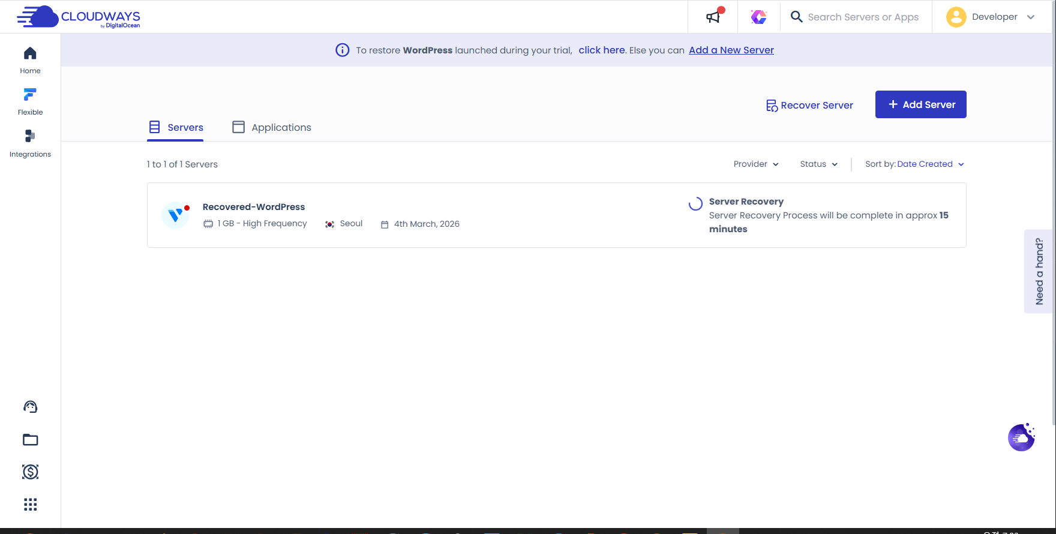Click the Server Recovery spinner

coord(695,204)
